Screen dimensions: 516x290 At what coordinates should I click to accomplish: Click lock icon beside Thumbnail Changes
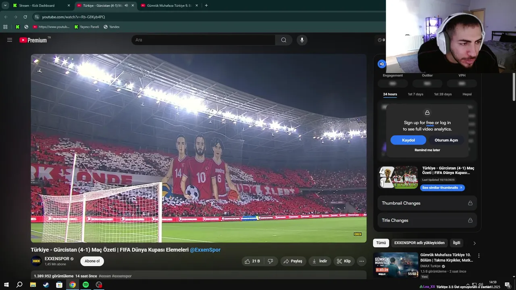point(470,203)
